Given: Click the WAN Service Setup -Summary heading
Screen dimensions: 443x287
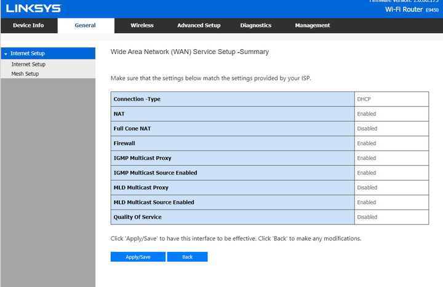Looking at the screenshot, I should click(190, 52).
